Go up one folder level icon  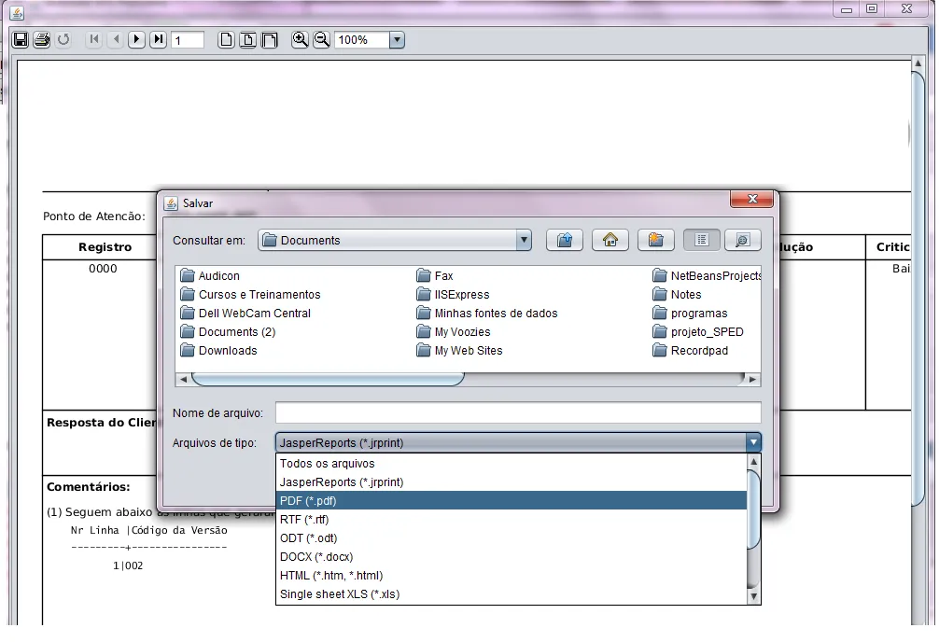565,240
